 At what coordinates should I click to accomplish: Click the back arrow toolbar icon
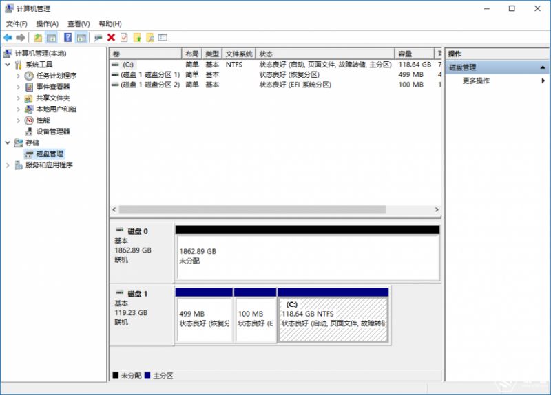[8, 37]
